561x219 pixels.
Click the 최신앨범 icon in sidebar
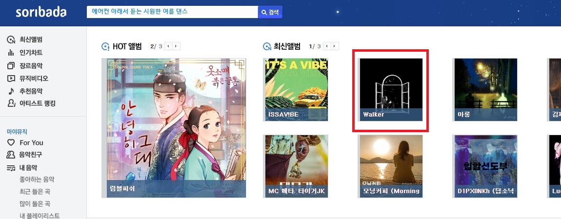11,40
